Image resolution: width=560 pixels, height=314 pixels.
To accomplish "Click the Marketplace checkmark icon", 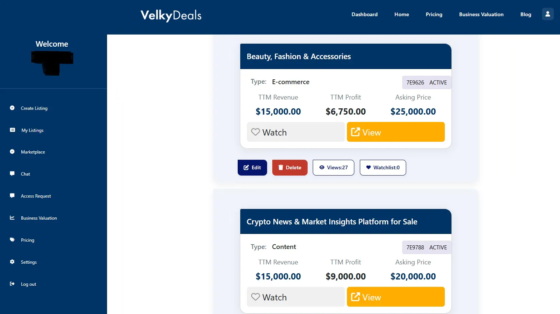I will tap(12, 152).
